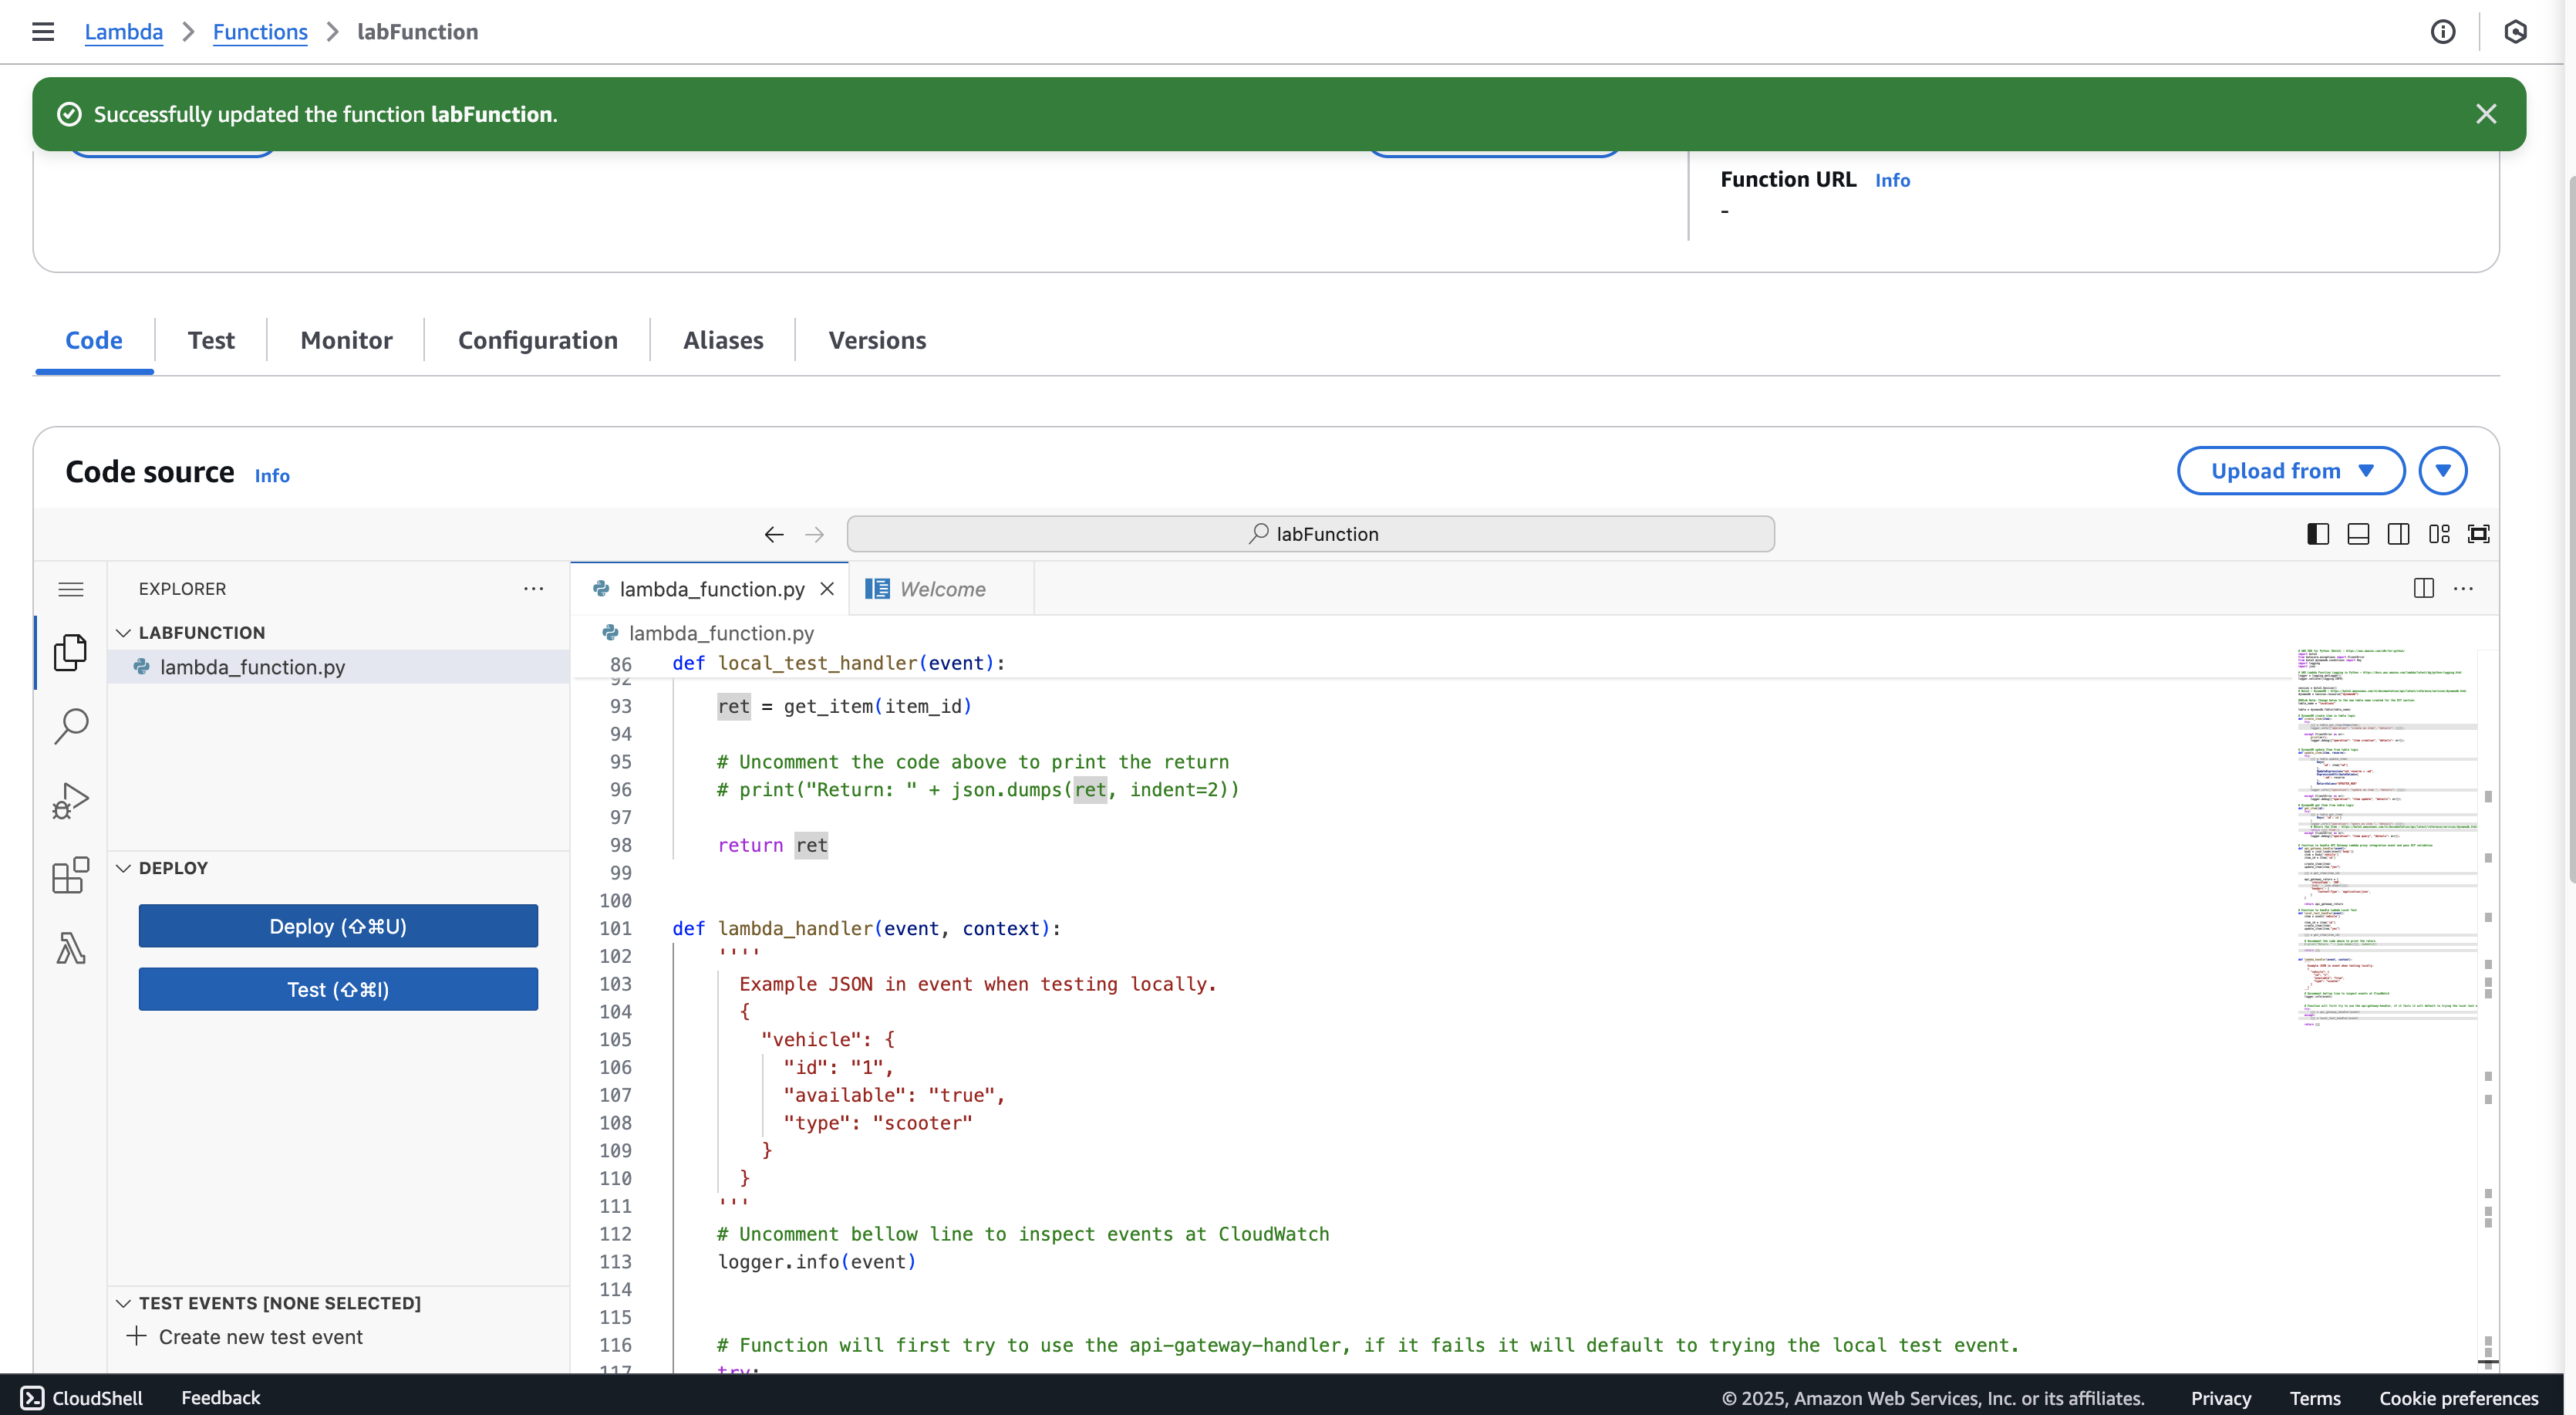Open the Search icon in activity bar
The height and width of the screenshot is (1415, 2576).
[70, 727]
